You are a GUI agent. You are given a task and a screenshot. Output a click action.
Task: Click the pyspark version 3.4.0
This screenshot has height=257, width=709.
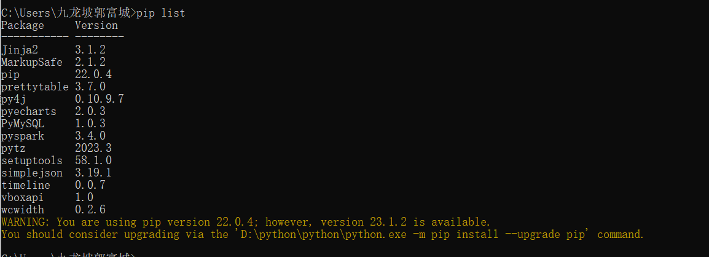tap(90, 136)
